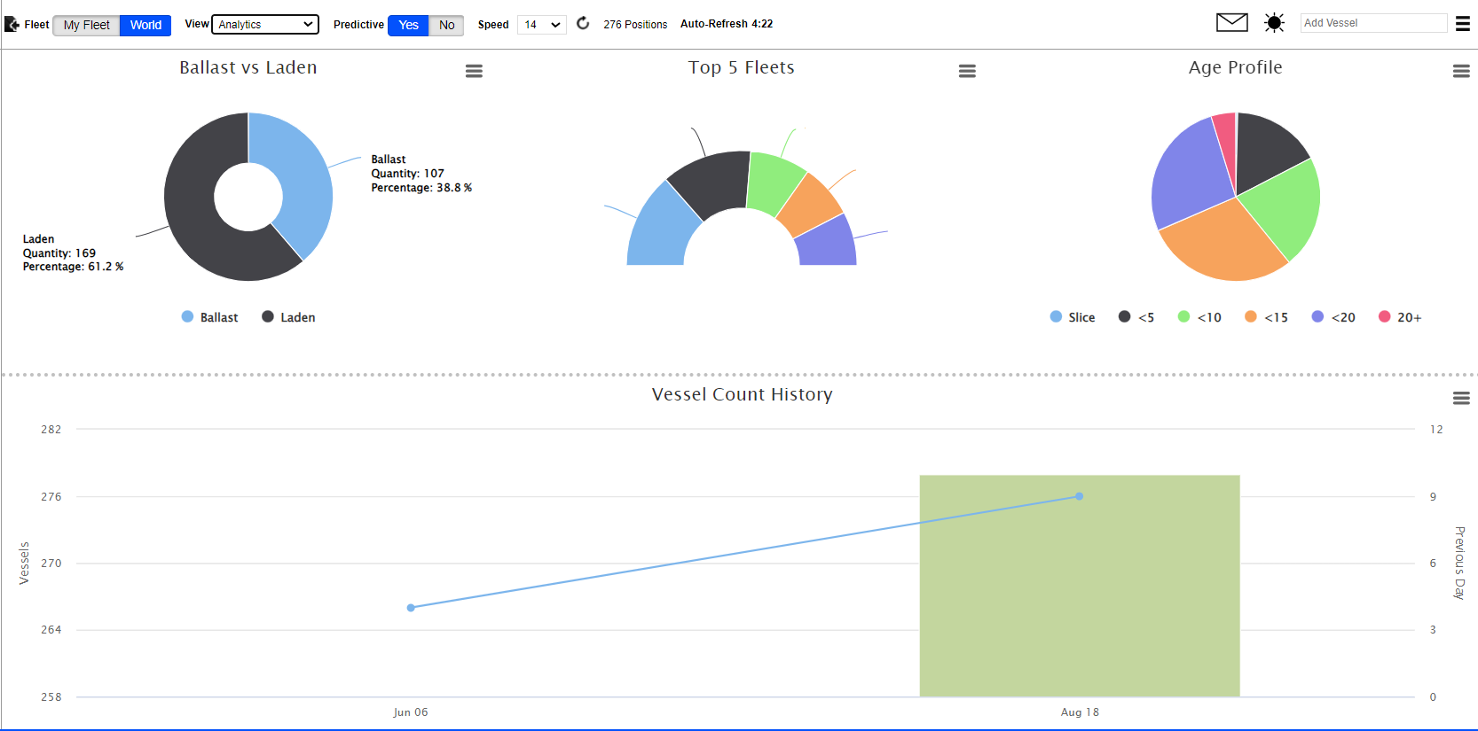Open the main hamburger menu at top right
Viewport: 1478px width, 731px height.
click(1463, 24)
